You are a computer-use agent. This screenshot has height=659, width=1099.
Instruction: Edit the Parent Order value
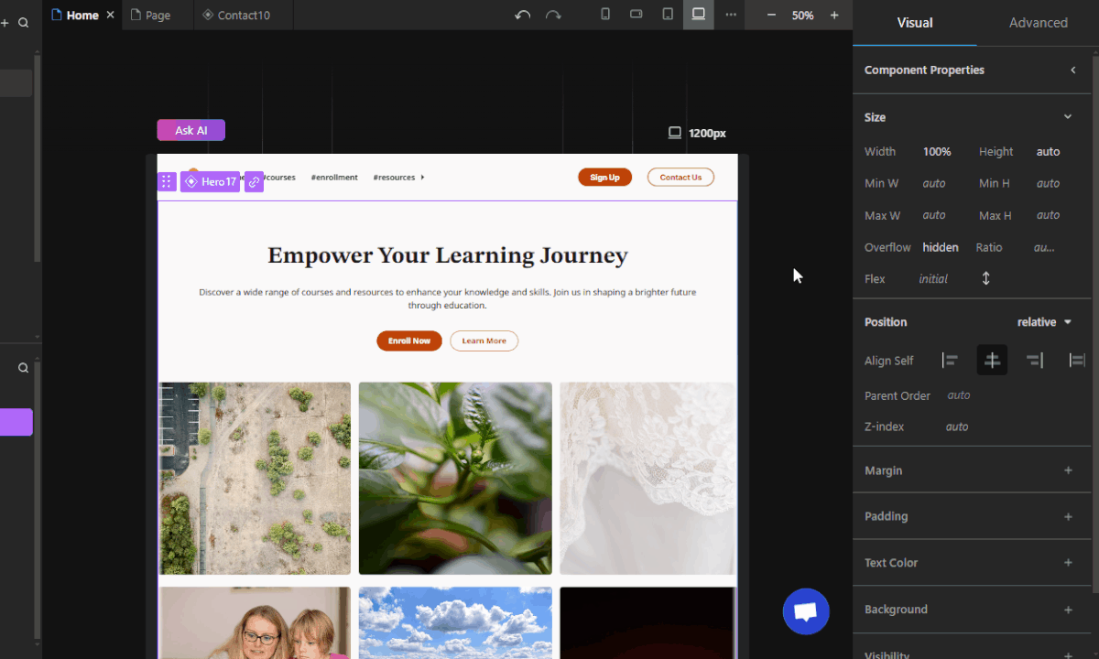tap(959, 395)
